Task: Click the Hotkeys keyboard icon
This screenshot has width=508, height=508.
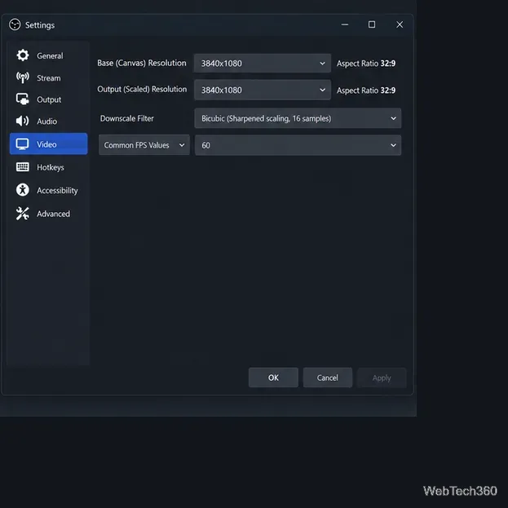Action: coord(23,167)
